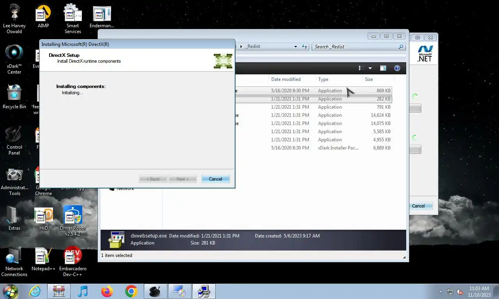Open Embarcadero Dev-C++ desktop shortcut

tap(73, 262)
